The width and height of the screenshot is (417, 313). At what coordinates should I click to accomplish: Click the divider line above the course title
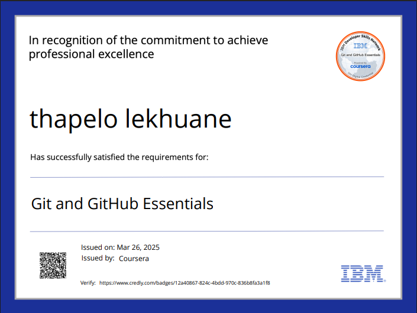pyautogui.click(x=207, y=177)
